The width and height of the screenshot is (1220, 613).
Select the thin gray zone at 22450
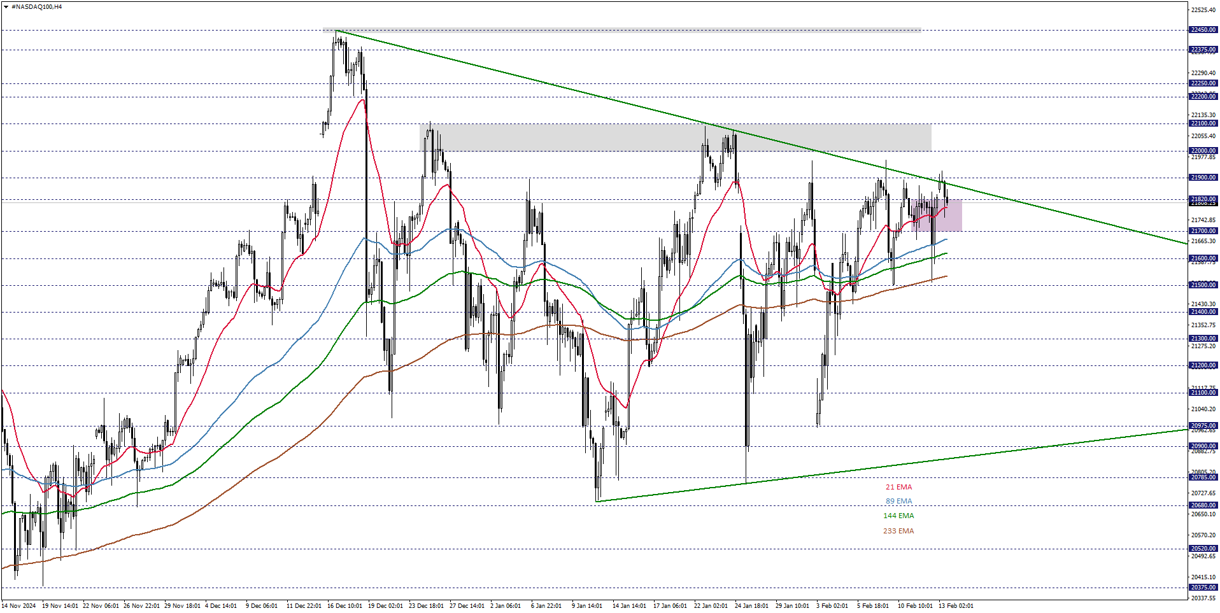[621, 30]
